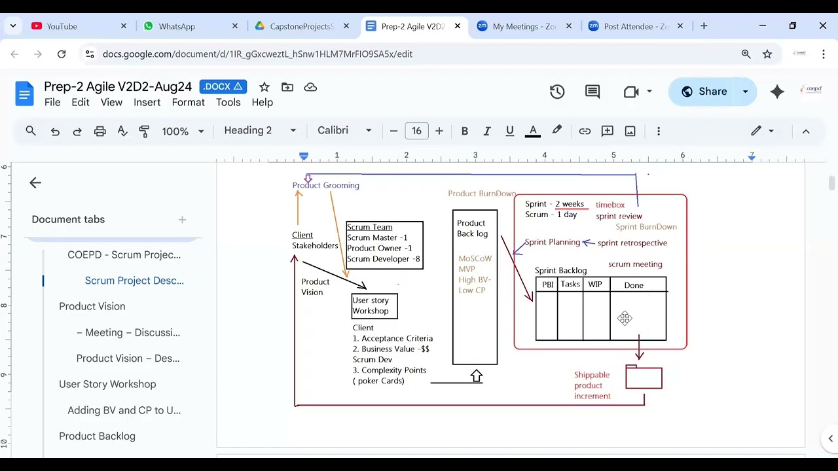Go to Product Backlog outline heading
The height and width of the screenshot is (471, 838).
[97, 436]
